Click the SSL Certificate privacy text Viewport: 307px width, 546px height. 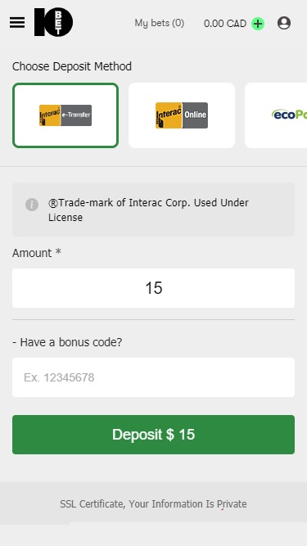tap(153, 504)
